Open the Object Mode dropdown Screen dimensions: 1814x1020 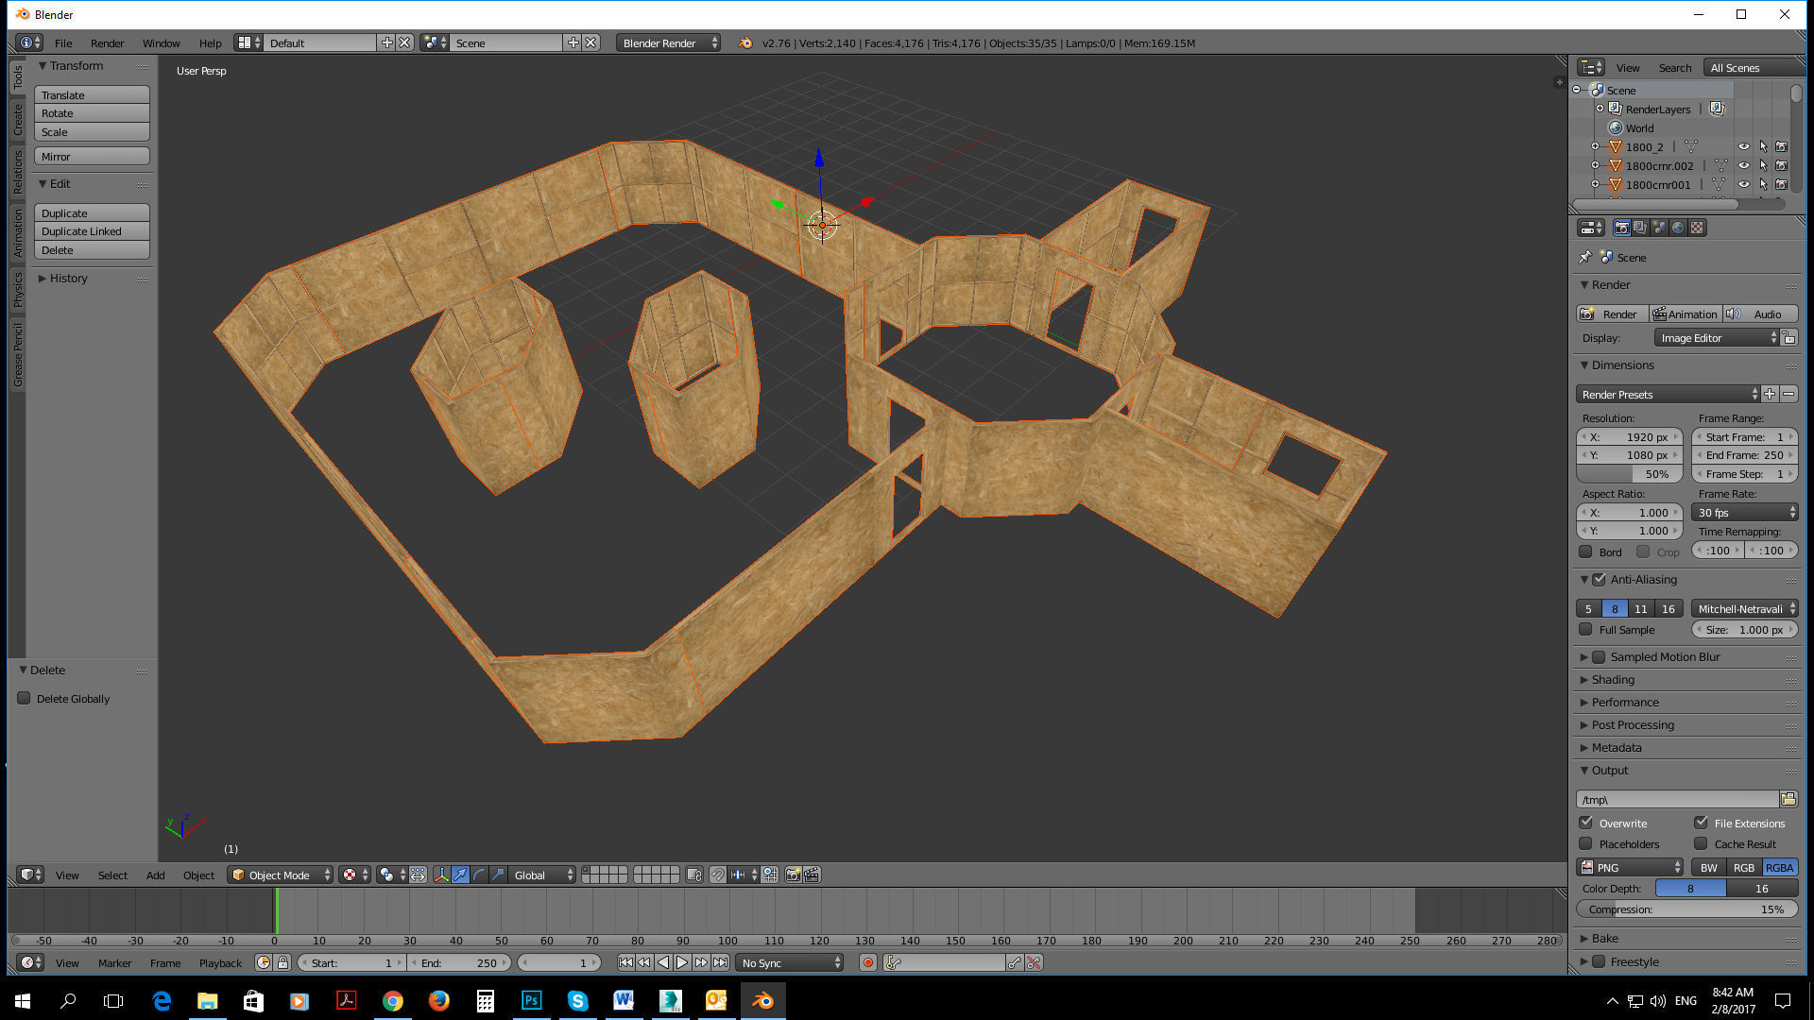[281, 875]
